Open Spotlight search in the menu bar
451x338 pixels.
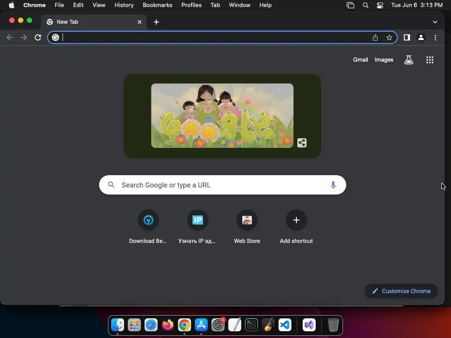pyautogui.click(x=365, y=5)
